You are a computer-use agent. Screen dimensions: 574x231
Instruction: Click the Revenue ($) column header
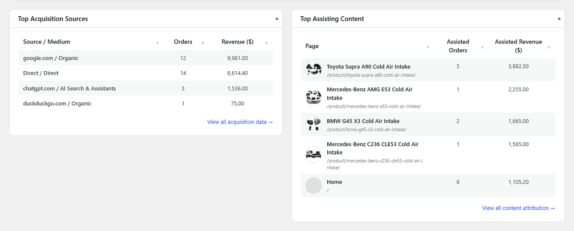click(x=237, y=42)
